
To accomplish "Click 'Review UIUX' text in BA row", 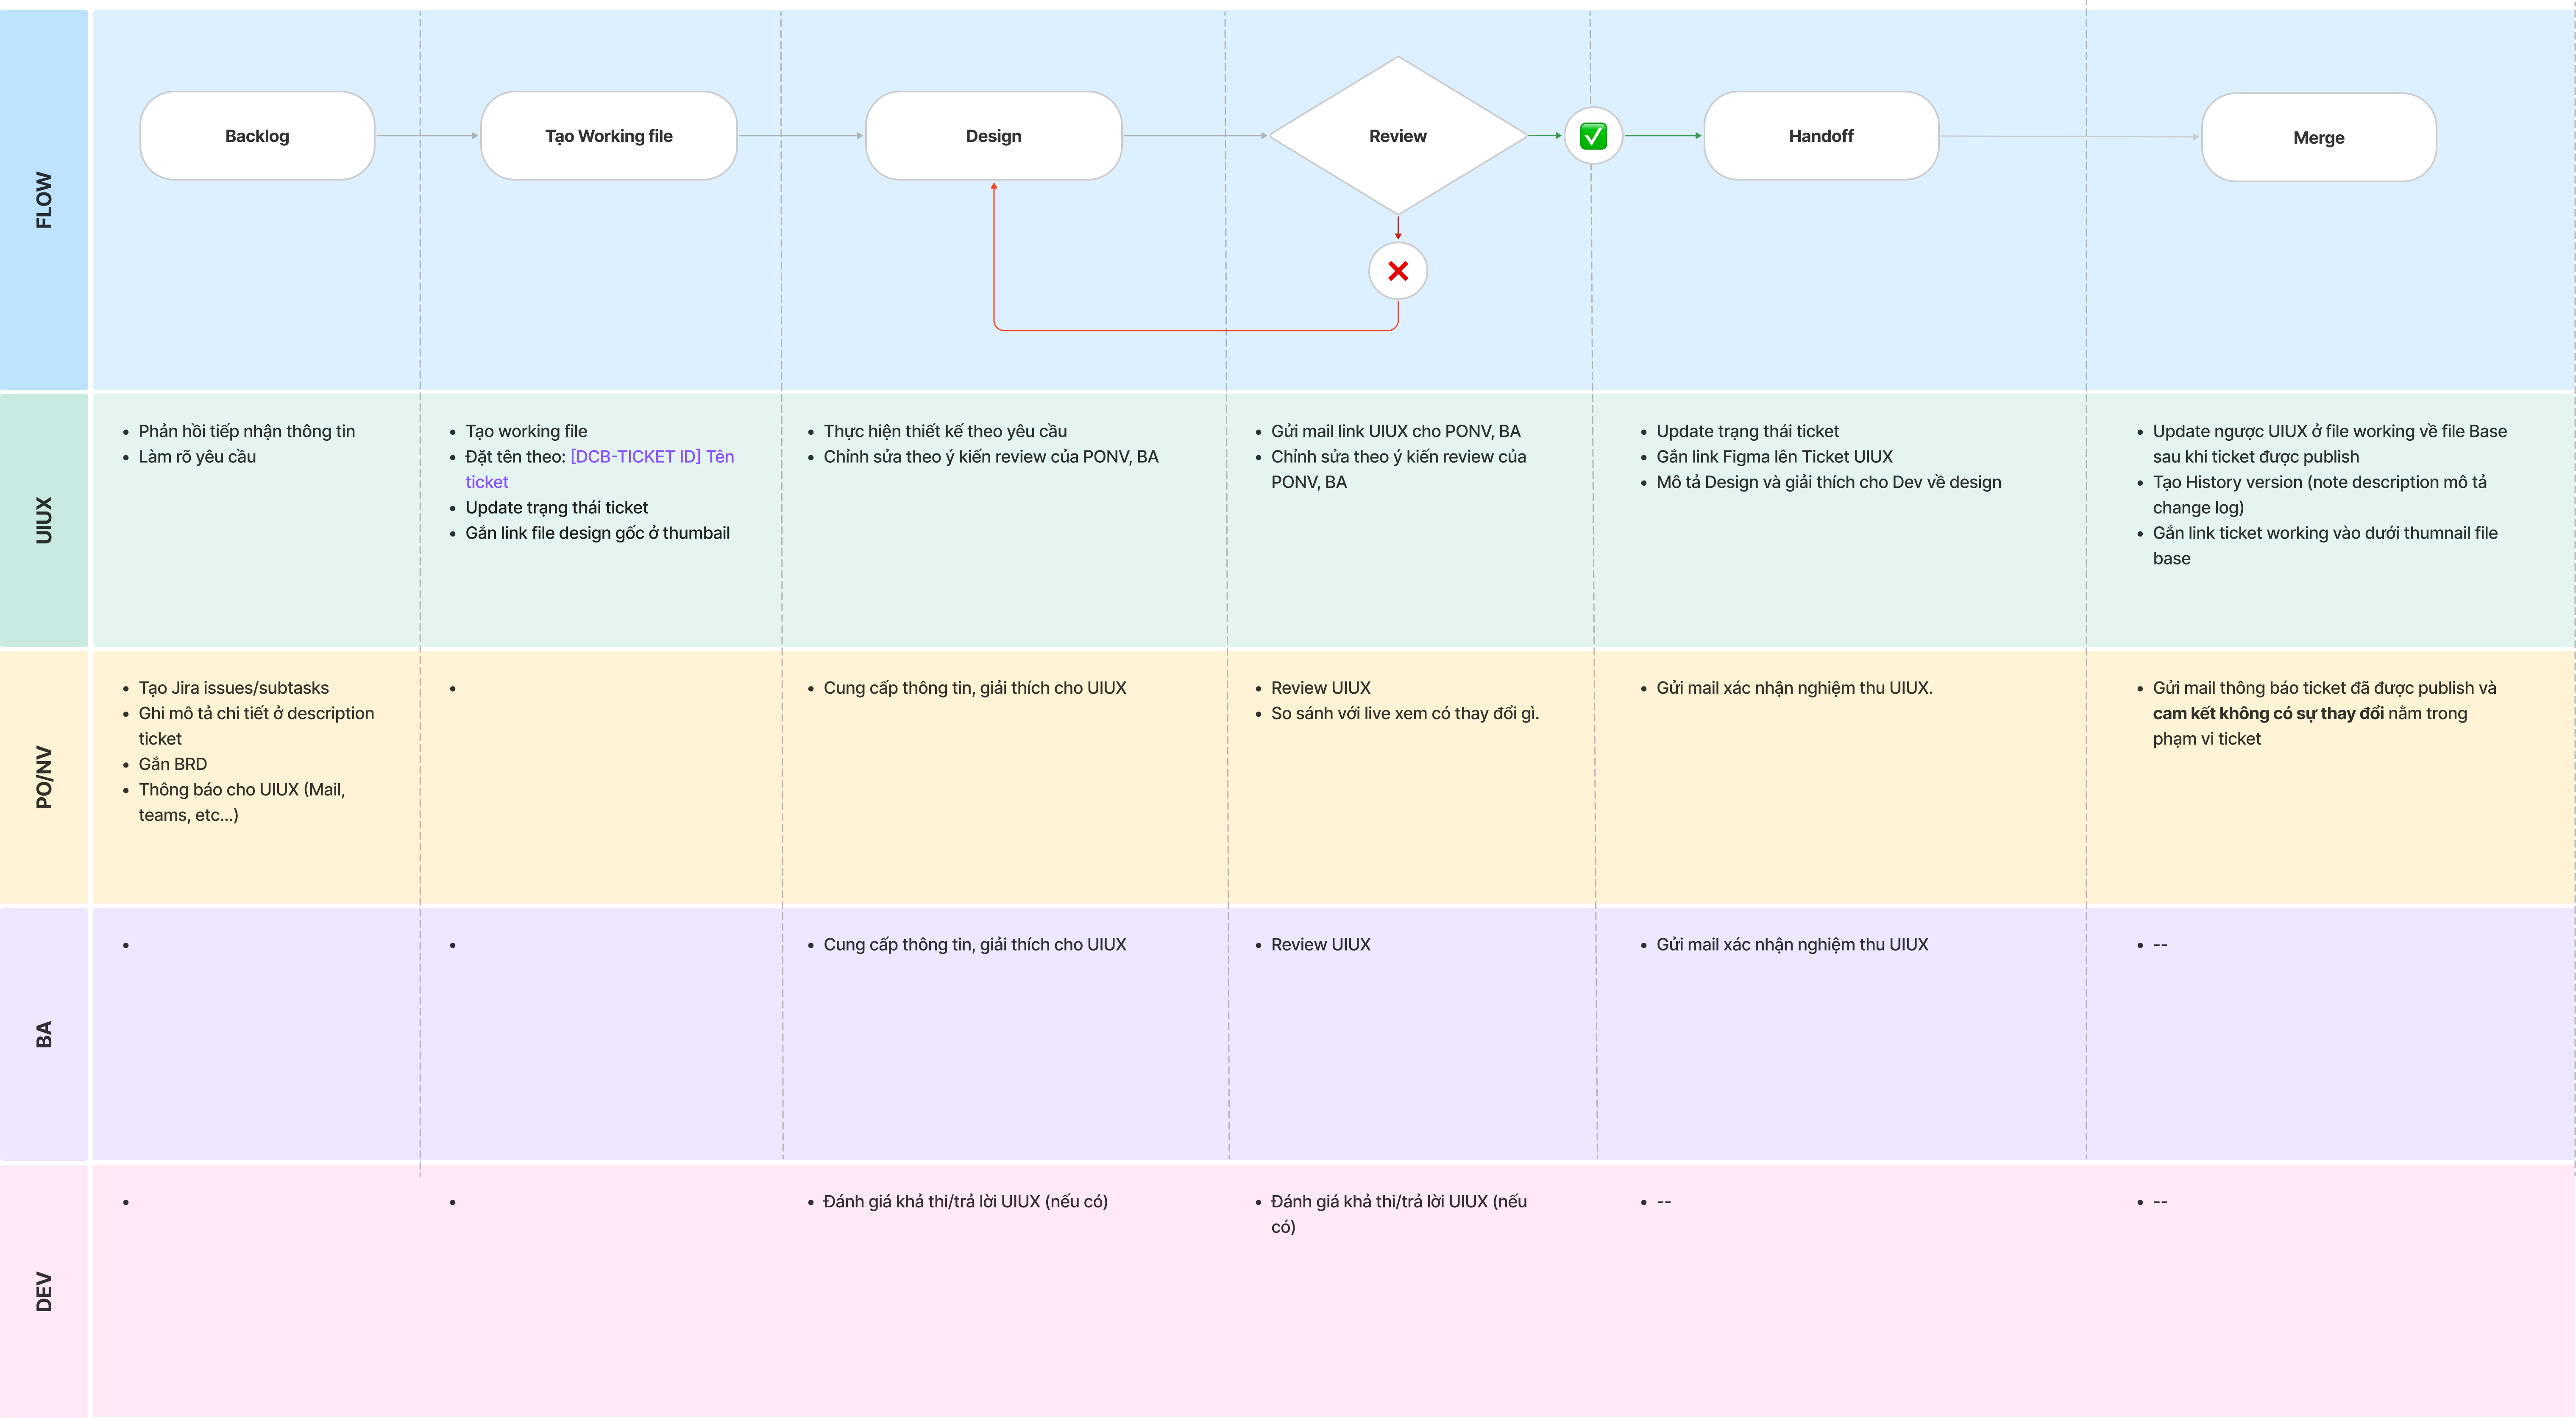I will pos(1320,944).
